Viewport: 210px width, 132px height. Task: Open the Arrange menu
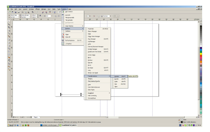(31, 9)
